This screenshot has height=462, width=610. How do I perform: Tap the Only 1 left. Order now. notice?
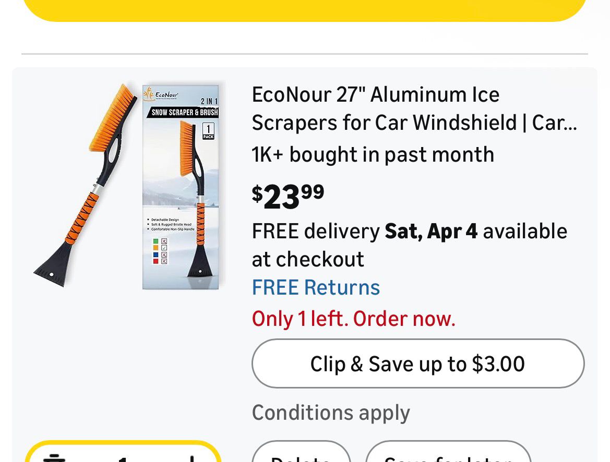[x=353, y=319]
